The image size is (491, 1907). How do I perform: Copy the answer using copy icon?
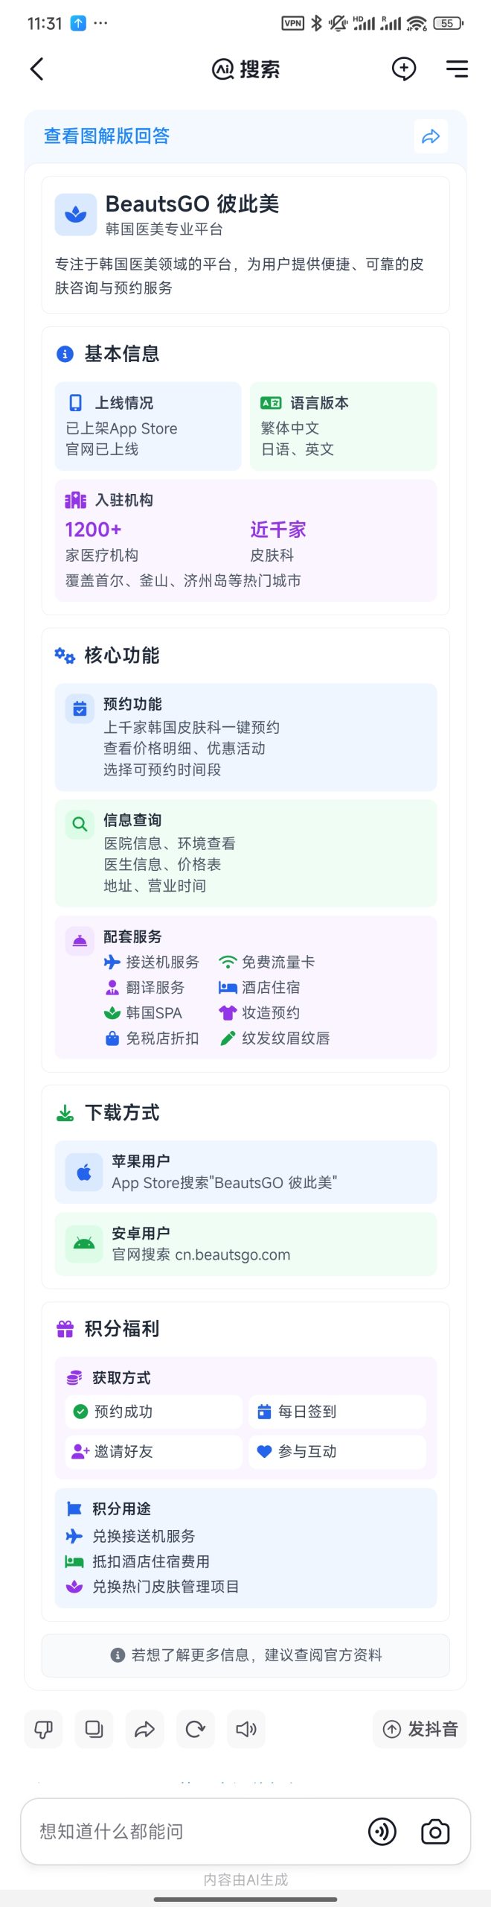click(x=94, y=1728)
